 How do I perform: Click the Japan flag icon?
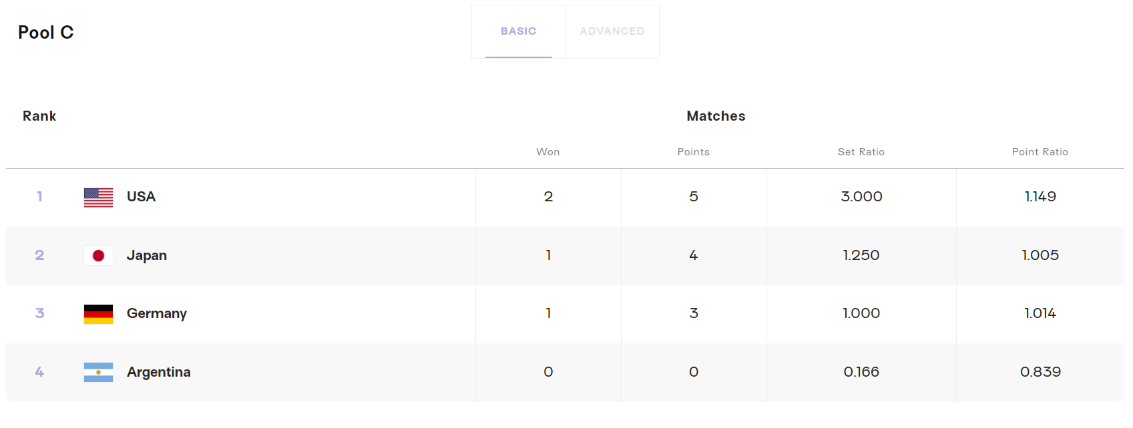pos(98,255)
